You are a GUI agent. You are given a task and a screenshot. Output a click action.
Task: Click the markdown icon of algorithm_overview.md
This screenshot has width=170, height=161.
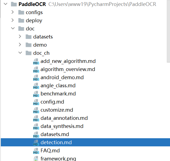tap(36, 69)
